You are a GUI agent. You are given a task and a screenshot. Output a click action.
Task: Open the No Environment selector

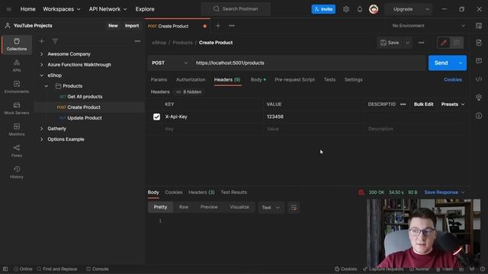pos(429,26)
